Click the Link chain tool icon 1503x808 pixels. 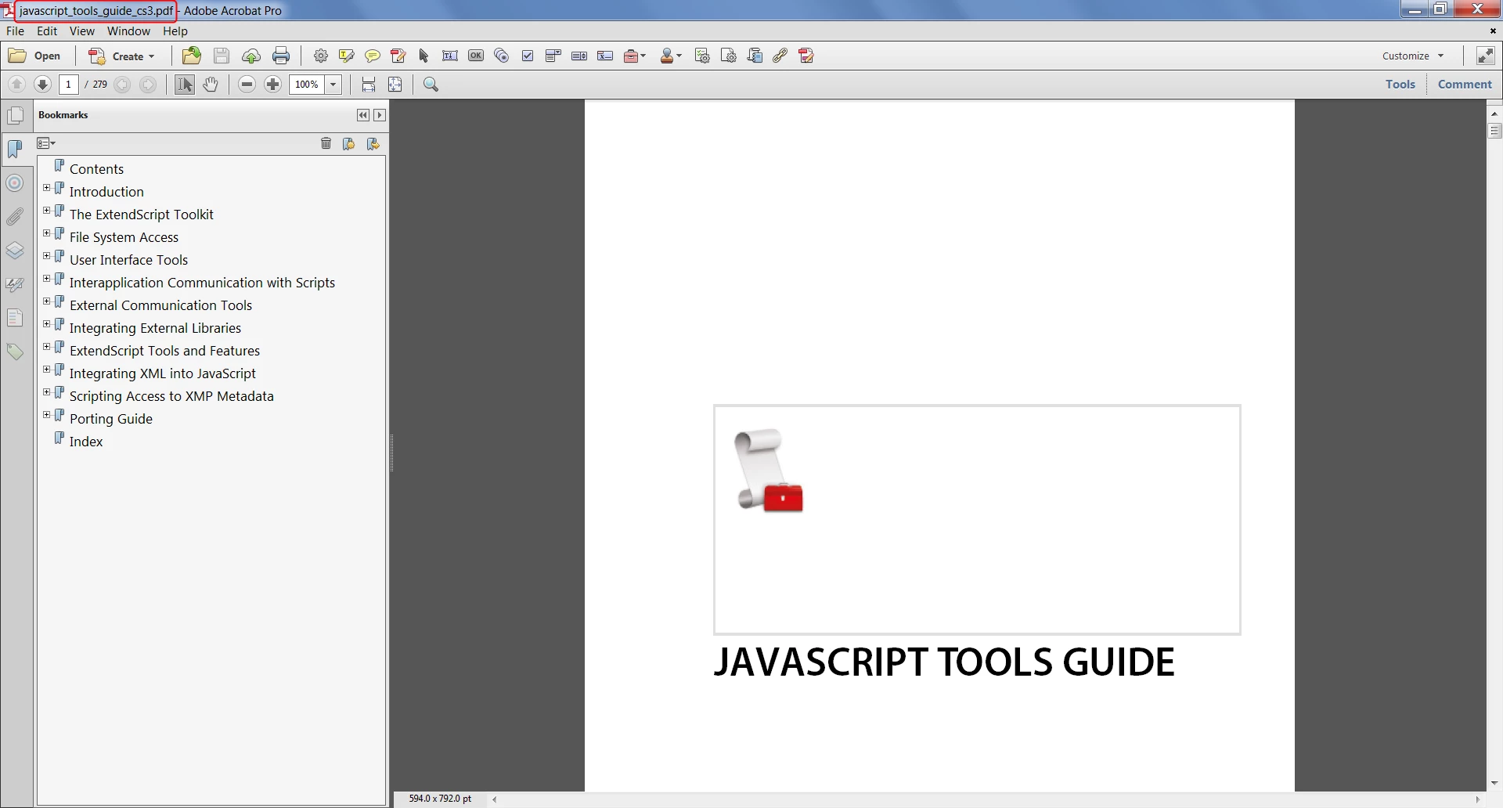(x=780, y=56)
